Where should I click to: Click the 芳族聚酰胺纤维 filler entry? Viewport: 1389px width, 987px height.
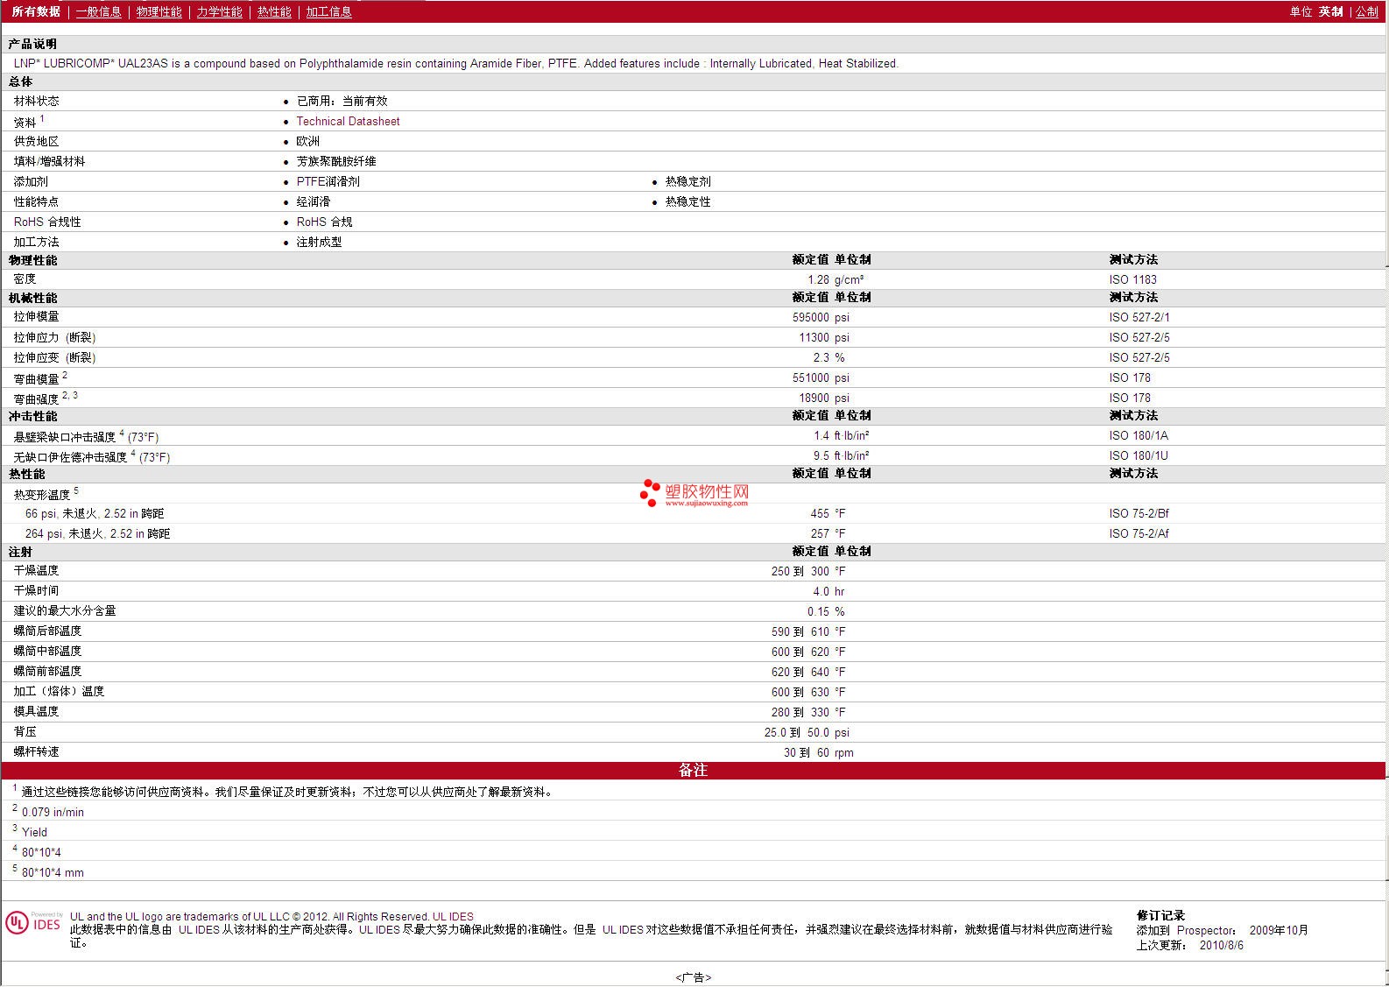point(336,161)
